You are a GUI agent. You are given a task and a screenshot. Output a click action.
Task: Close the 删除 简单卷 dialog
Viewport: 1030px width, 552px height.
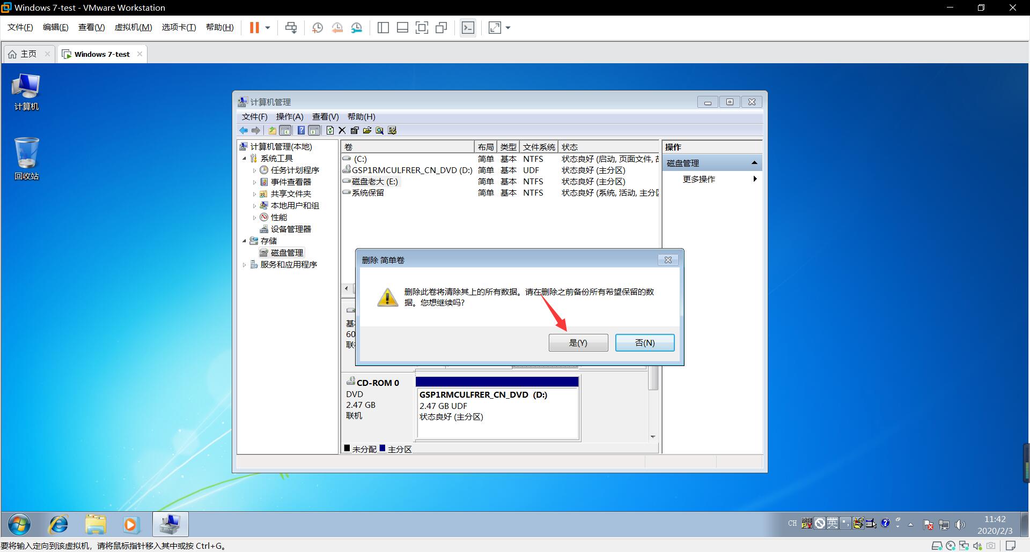pyautogui.click(x=668, y=260)
